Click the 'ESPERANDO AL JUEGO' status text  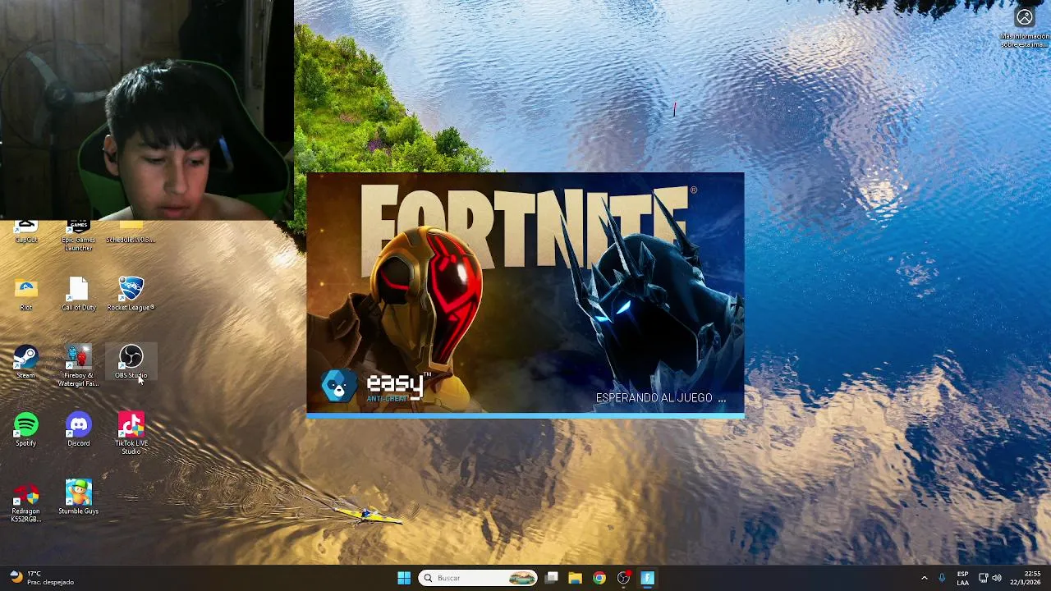pyautogui.click(x=661, y=398)
